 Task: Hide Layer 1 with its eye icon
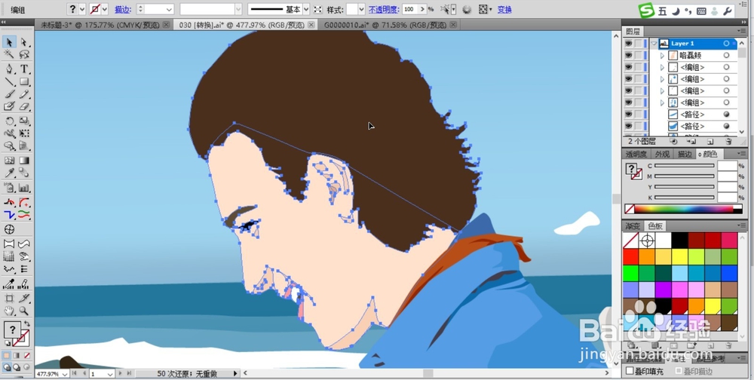click(x=629, y=43)
